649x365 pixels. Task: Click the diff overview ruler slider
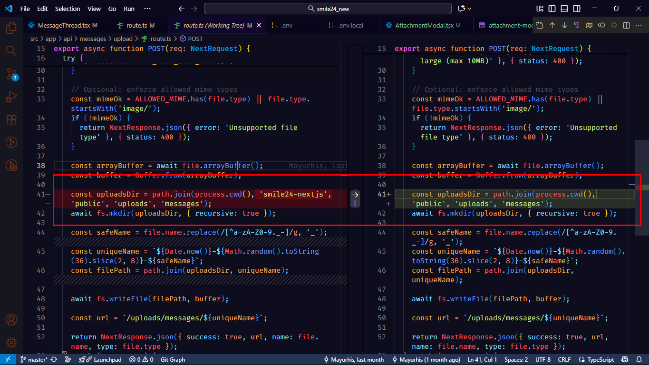pyautogui.click(x=641, y=187)
